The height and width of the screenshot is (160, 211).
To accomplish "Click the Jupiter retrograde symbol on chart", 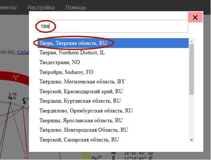I will point(12,96).
